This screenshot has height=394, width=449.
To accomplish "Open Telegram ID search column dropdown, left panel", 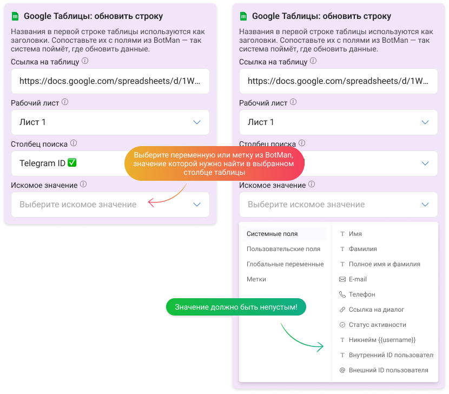I will pos(110,163).
